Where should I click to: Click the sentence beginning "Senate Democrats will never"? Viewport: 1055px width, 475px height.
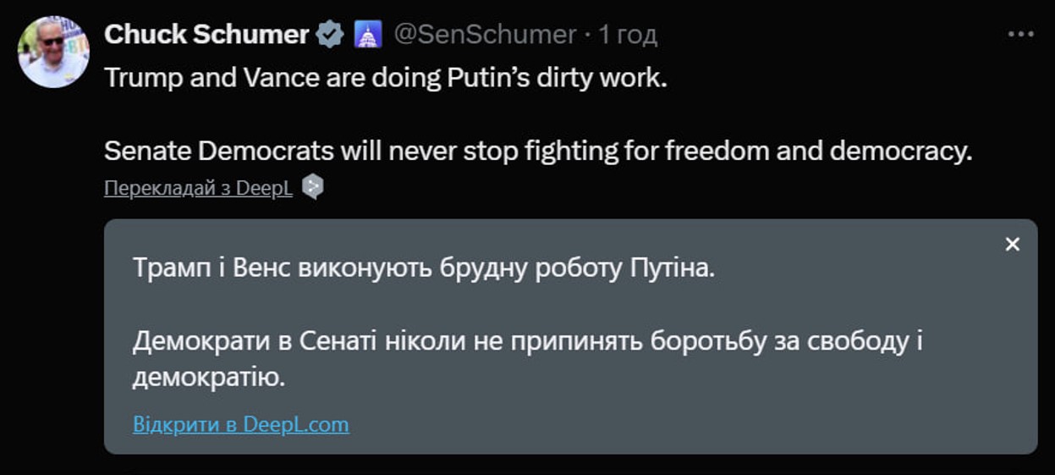click(539, 151)
